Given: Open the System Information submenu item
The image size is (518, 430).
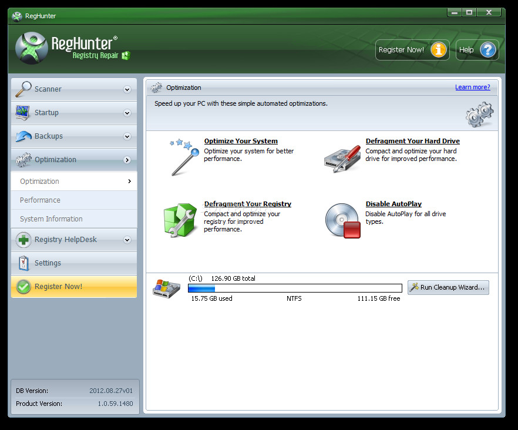Looking at the screenshot, I should pos(74,219).
